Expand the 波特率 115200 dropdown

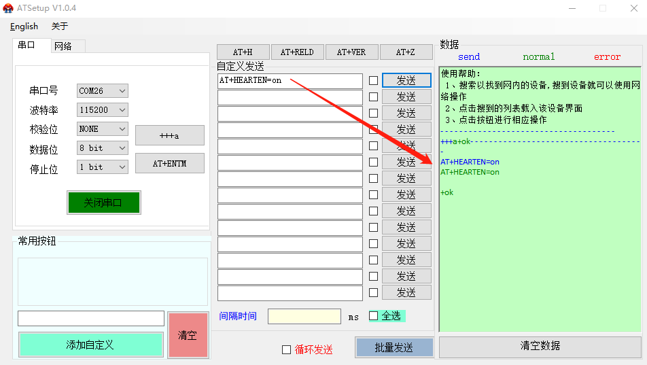(102, 109)
